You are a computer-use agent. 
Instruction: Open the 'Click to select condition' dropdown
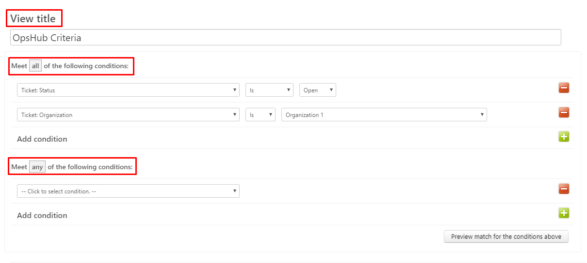128,191
